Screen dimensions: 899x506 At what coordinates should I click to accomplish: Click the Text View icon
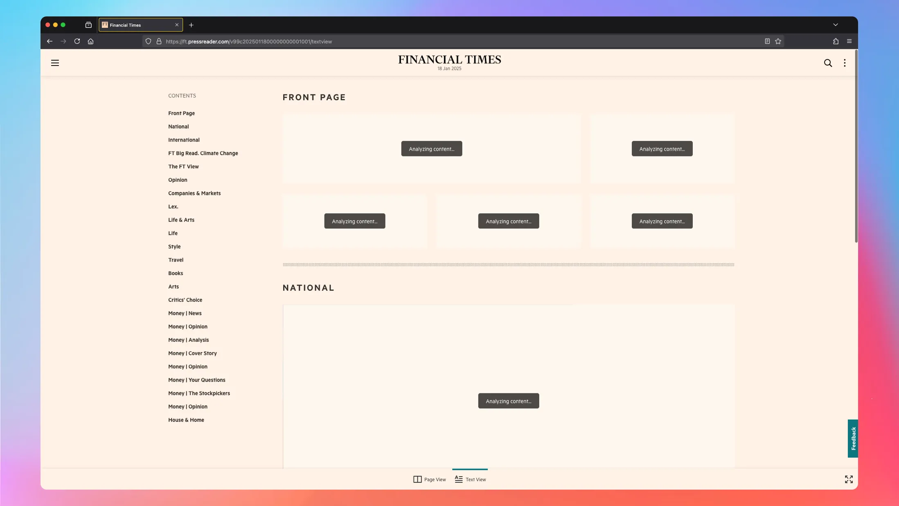pyautogui.click(x=458, y=479)
